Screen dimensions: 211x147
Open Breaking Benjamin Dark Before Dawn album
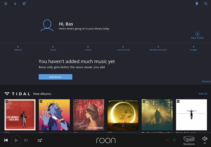pos(123,115)
